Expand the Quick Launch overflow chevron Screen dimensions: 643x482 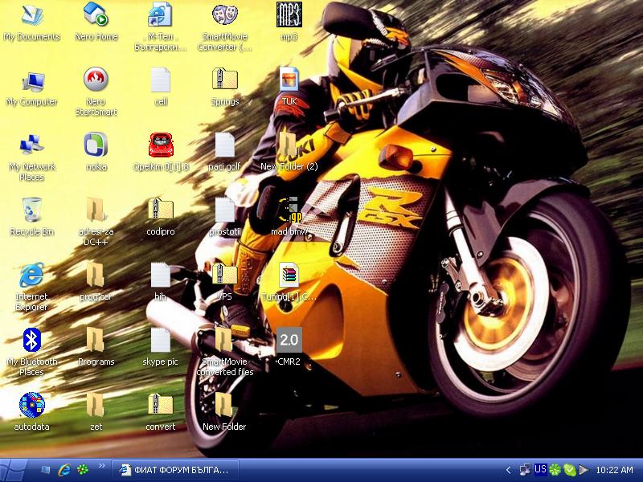click(x=102, y=465)
